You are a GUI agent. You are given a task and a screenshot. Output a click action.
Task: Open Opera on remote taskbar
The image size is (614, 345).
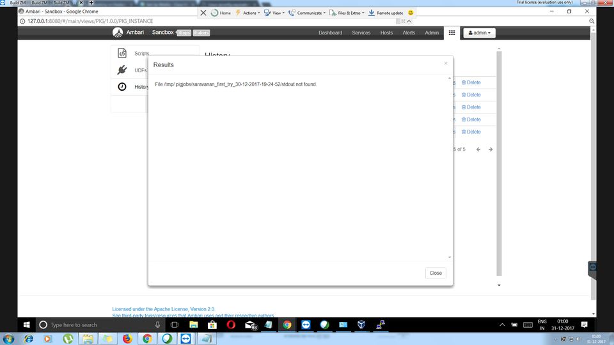pyautogui.click(x=231, y=325)
